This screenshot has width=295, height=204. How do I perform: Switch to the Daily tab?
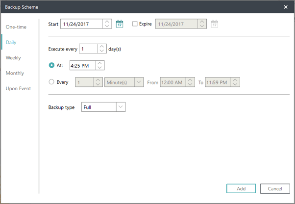pos(11,42)
